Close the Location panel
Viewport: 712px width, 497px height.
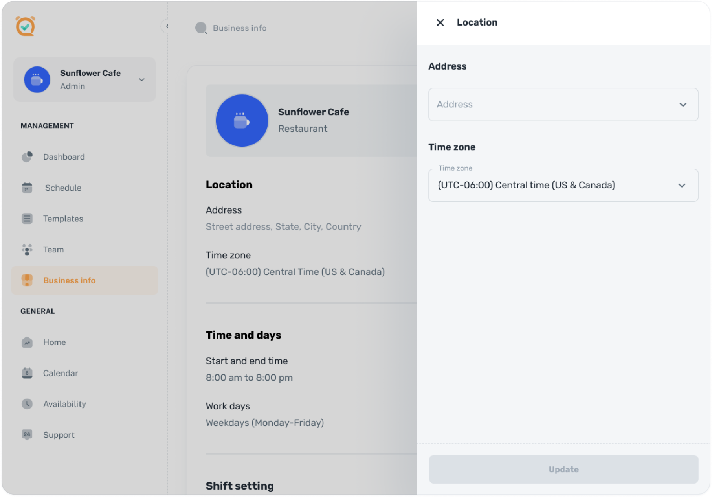click(440, 22)
